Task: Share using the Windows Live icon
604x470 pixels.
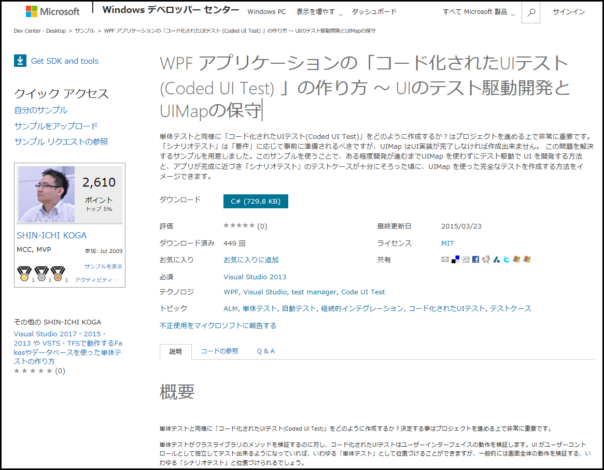Action: coord(517,259)
